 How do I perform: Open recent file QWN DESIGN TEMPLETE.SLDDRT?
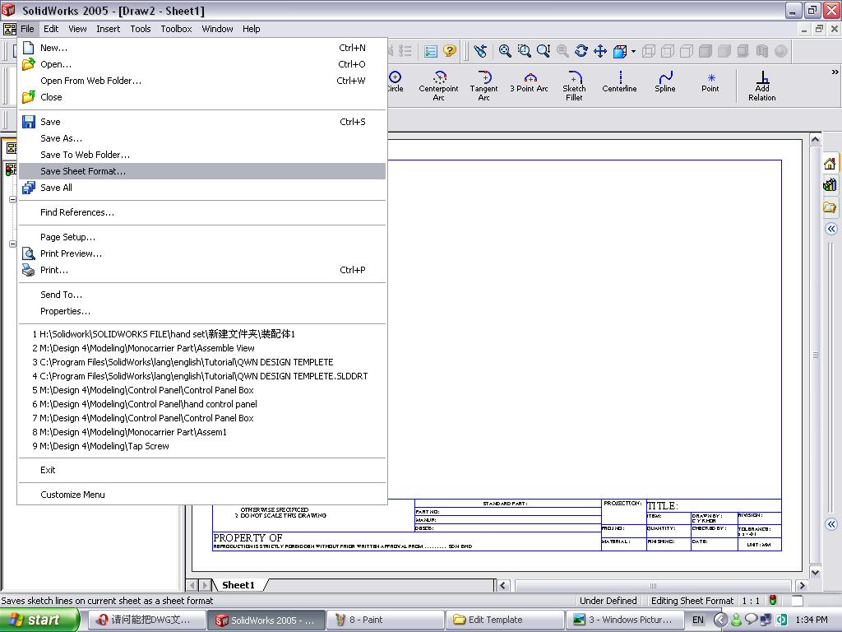[202, 376]
